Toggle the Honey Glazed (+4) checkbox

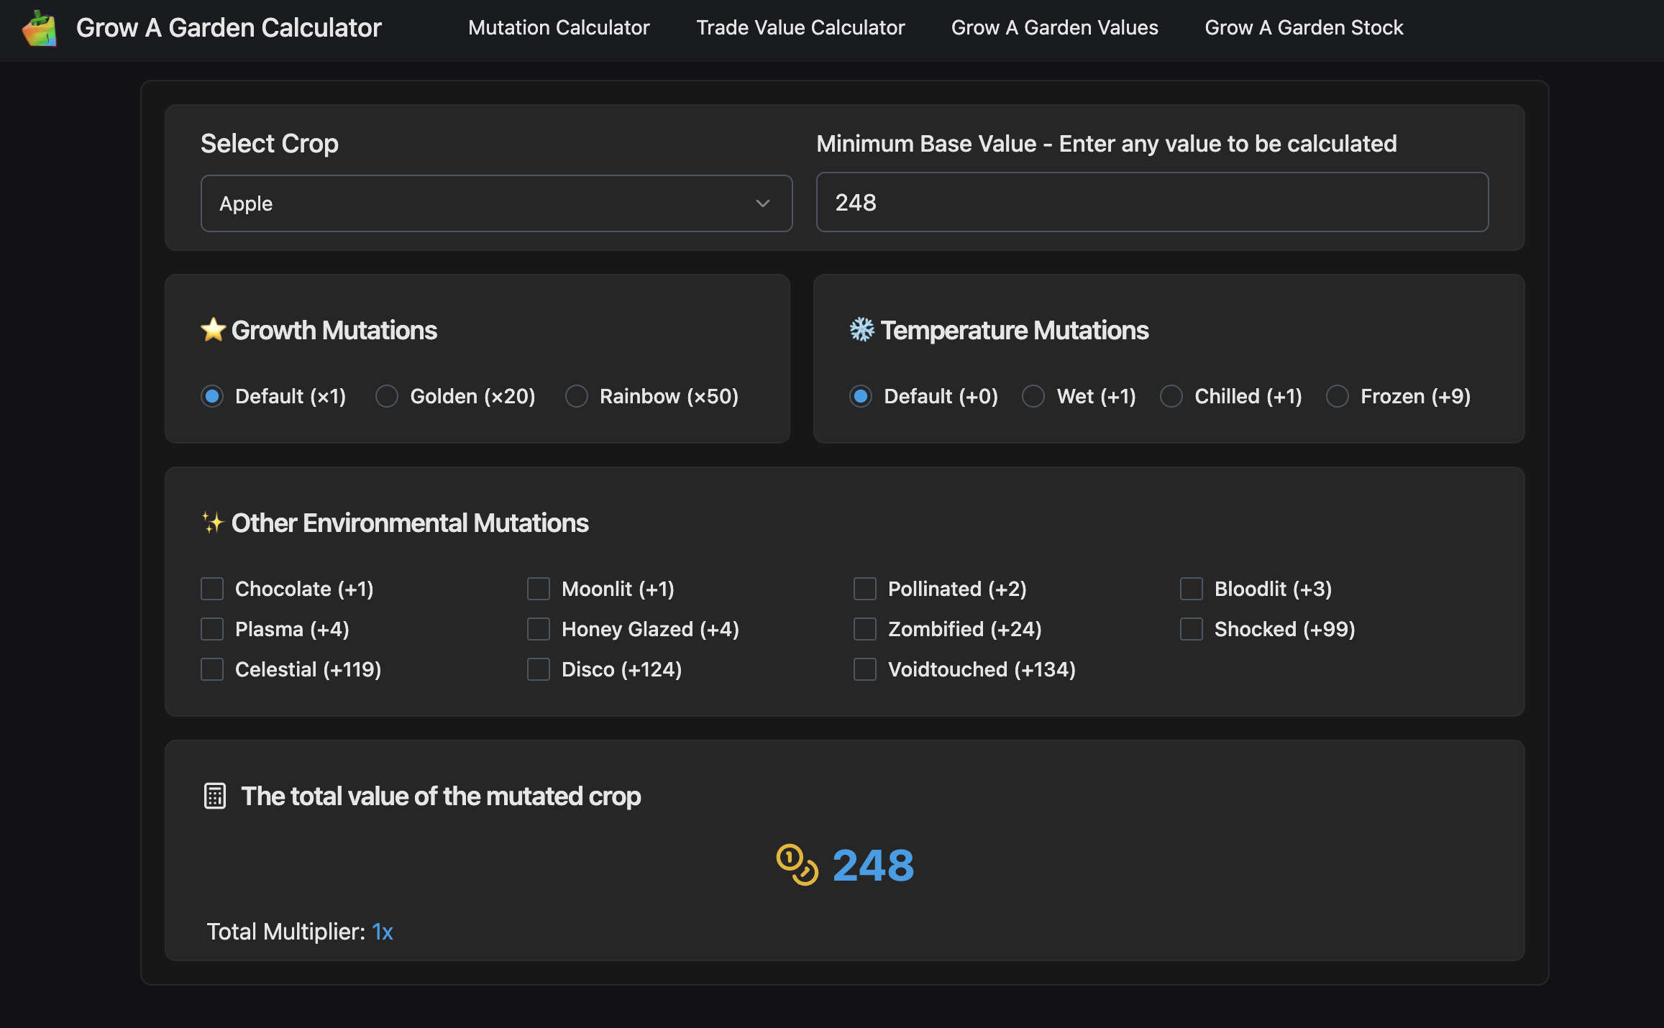pyautogui.click(x=539, y=629)
